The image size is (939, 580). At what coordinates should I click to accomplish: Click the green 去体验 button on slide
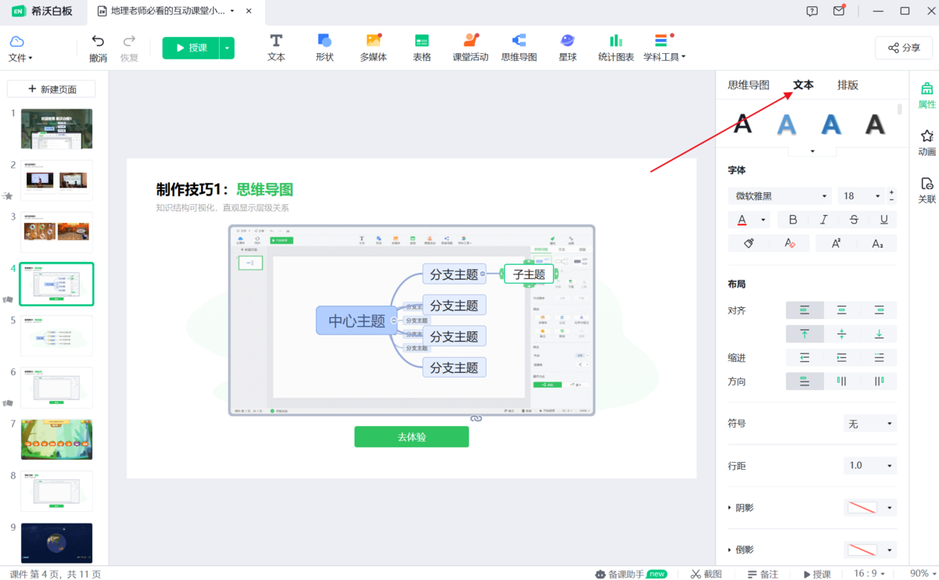[412, 437]
